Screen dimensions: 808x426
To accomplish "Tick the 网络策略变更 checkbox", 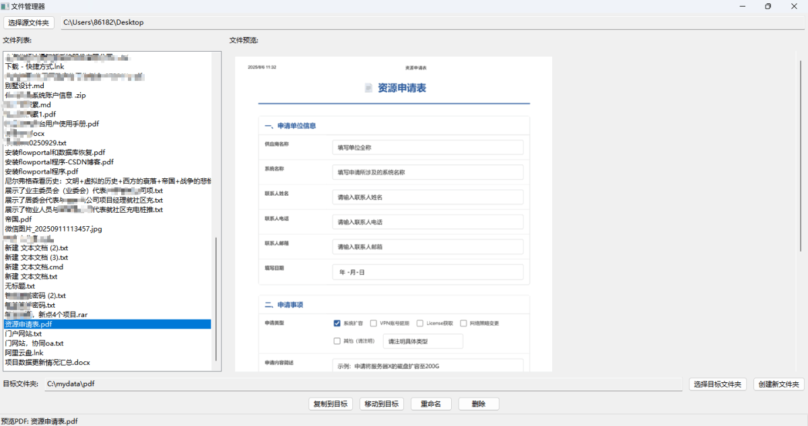I will point(463,323).
